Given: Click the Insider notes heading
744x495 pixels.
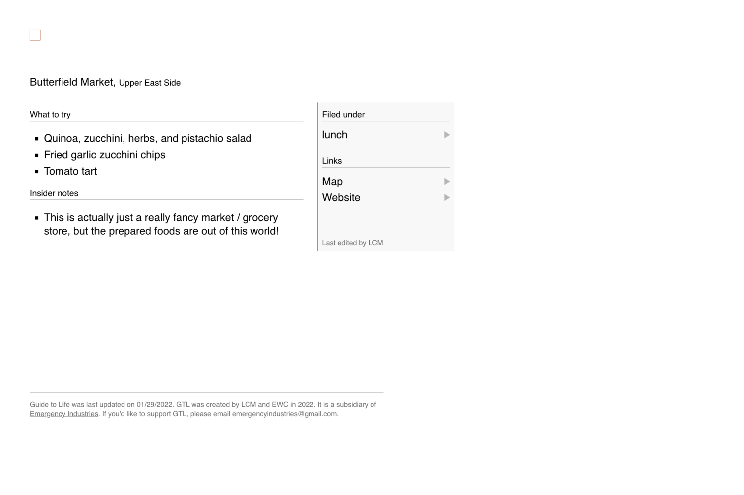Looking at the screenshot, I should coord(54,193).
